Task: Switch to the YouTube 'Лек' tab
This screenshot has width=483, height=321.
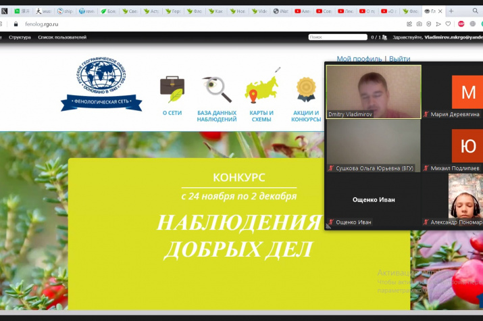Action: [x=346, y=11]
